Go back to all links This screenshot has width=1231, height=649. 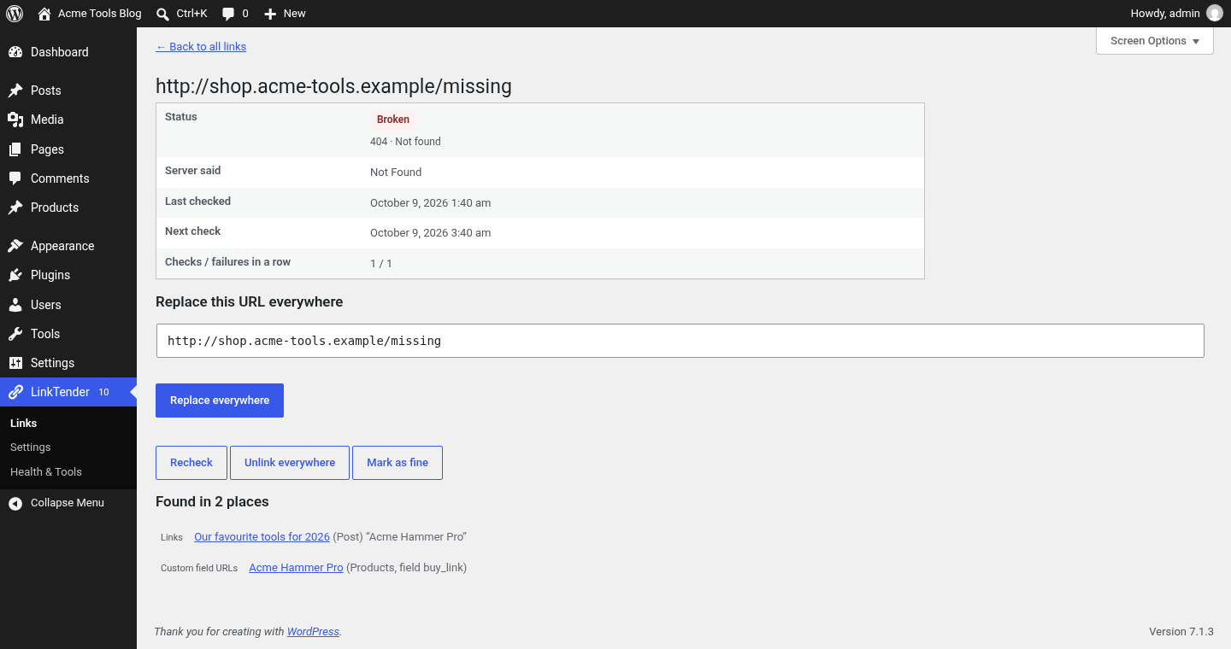(201, 47)
